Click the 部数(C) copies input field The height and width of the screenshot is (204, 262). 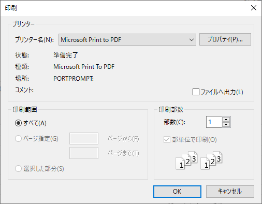coord(214,122)
